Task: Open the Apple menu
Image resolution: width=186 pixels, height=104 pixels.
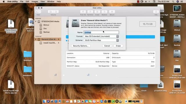Action: 4,1
